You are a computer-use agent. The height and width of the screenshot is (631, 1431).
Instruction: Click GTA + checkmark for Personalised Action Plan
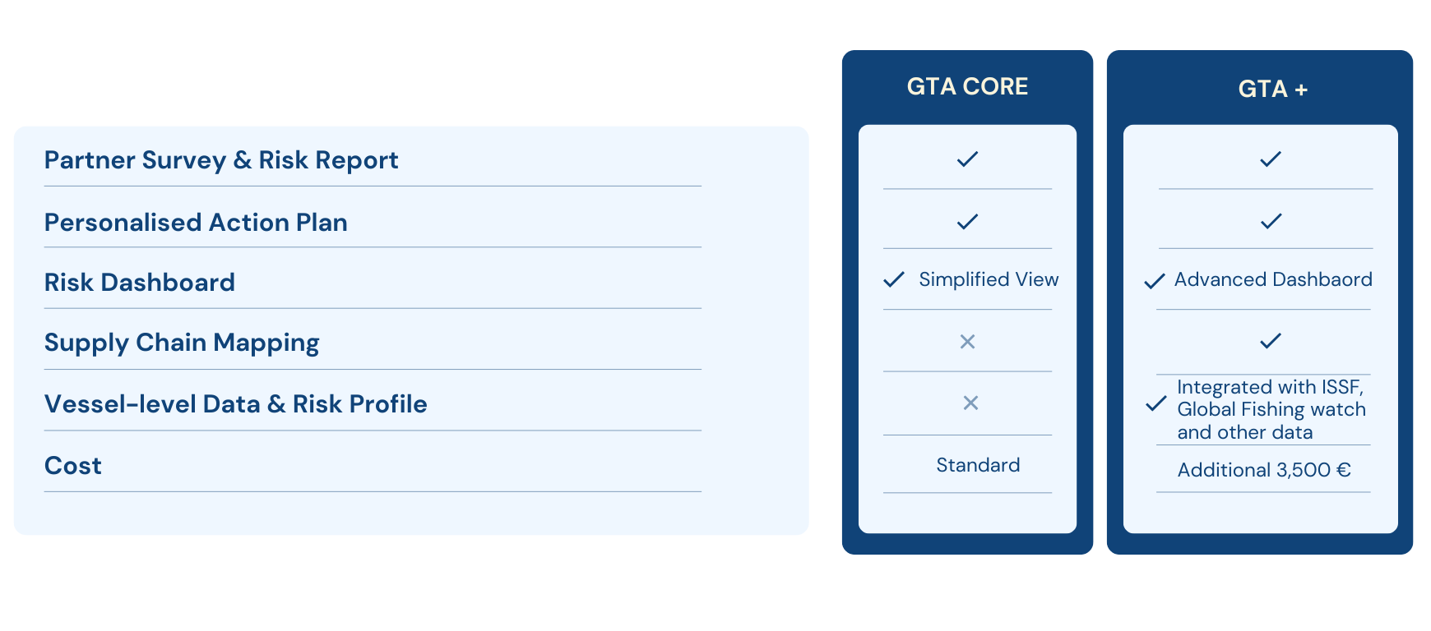[1271, 221]
